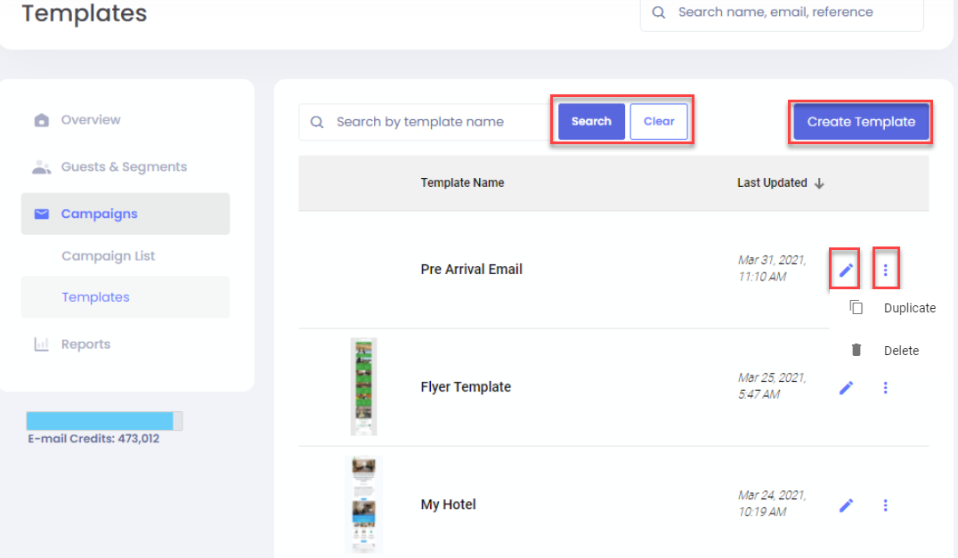
Task: Sort by Last Updated arrow
Action: point(819,183)
